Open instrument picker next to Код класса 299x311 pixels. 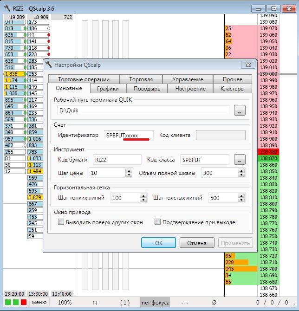pyautogui.click(x=240, y=160)
